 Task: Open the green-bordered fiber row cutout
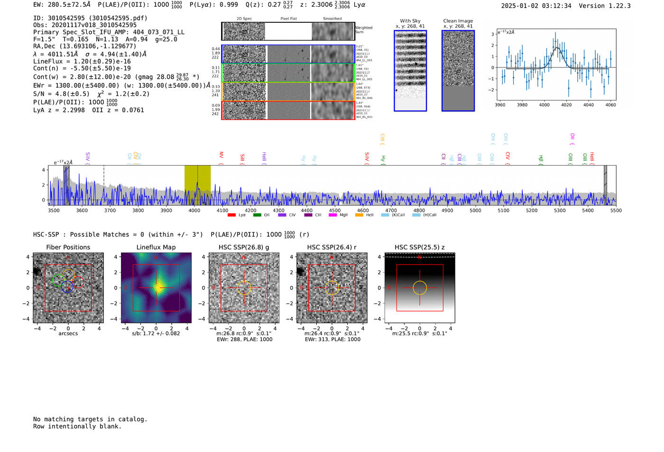point(288,73)
